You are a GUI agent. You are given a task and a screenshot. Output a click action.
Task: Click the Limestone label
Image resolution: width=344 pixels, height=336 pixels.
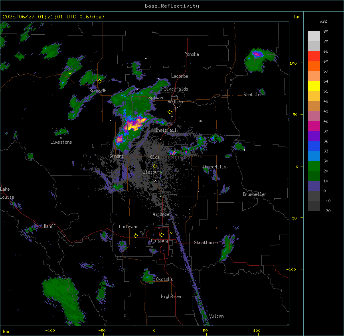61,142
